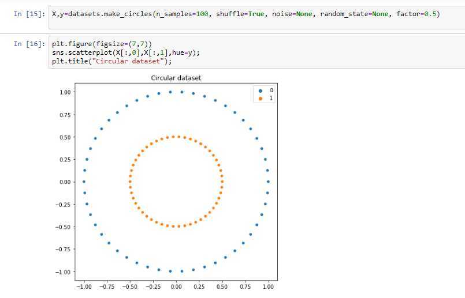This screenshot has width=465, height=298.
Task: Click the x-axis tick label 0.50
Action: click(x=222, y=286)
